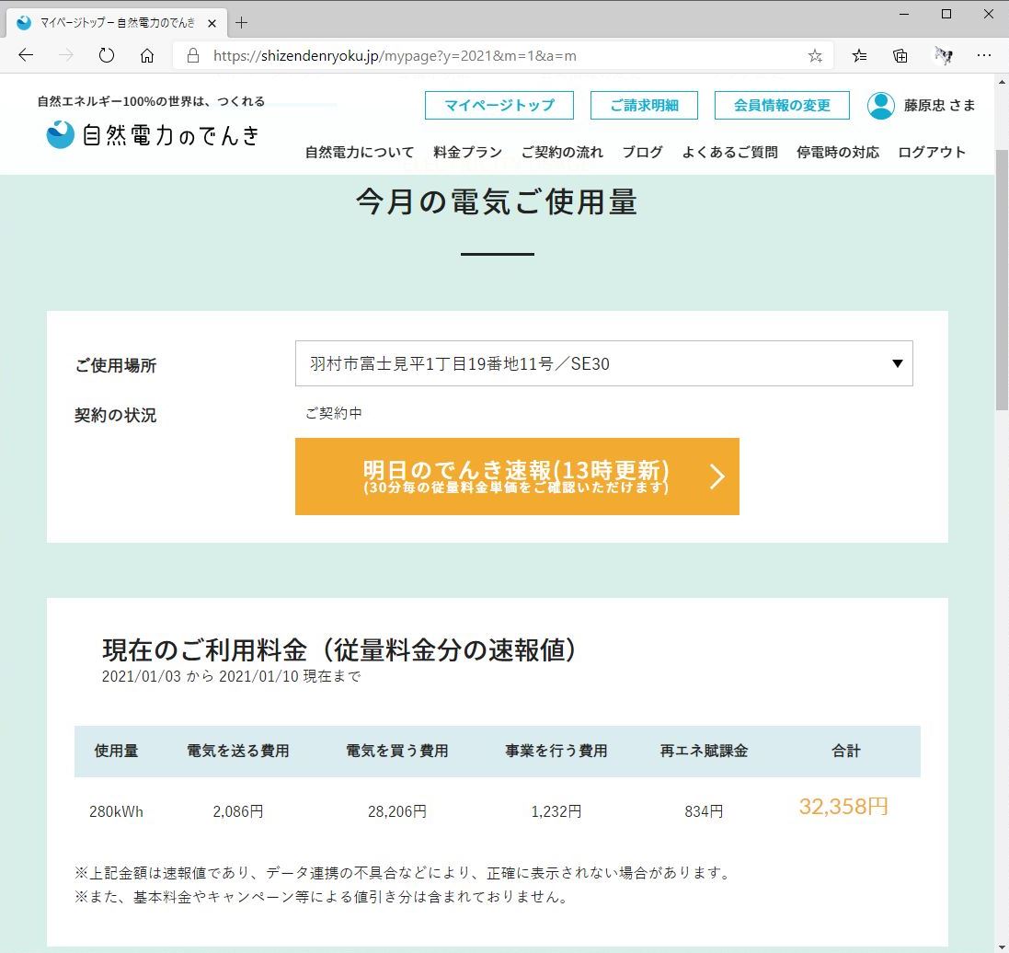Click the 32,358円 total amount
Image resolution: width=1009 pixels, height=953 pixels.
pyautogui.click(x=843, y=807)
